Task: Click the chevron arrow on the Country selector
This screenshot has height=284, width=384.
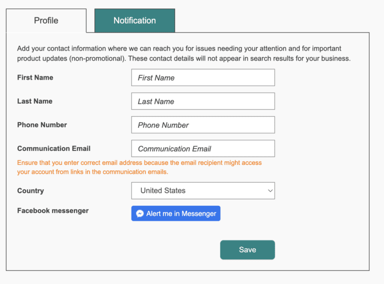Action: 270,191
